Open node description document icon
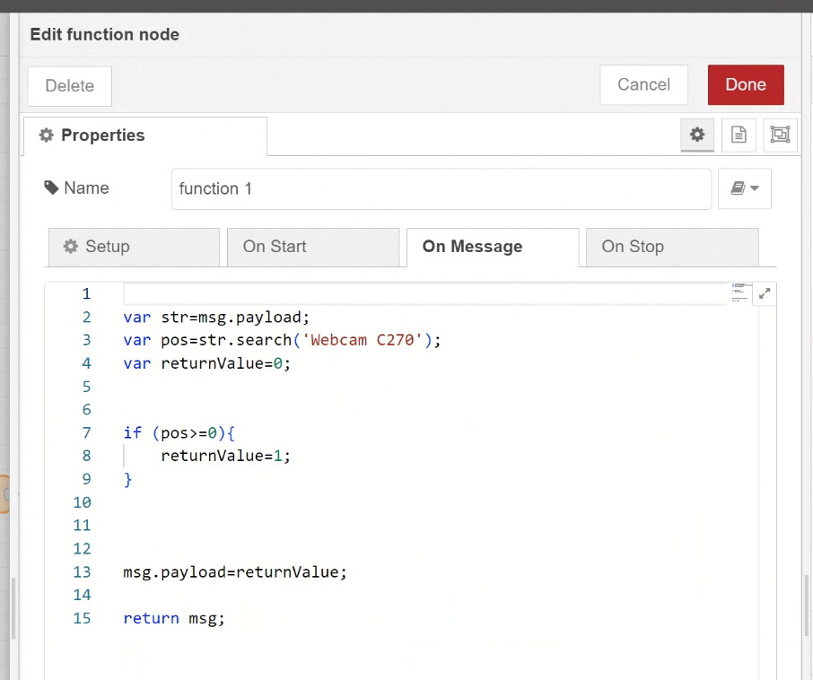 pyautogui.click(x=739, y=135)
